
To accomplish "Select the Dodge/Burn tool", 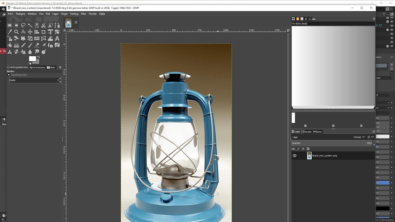I will click(44, 51).
